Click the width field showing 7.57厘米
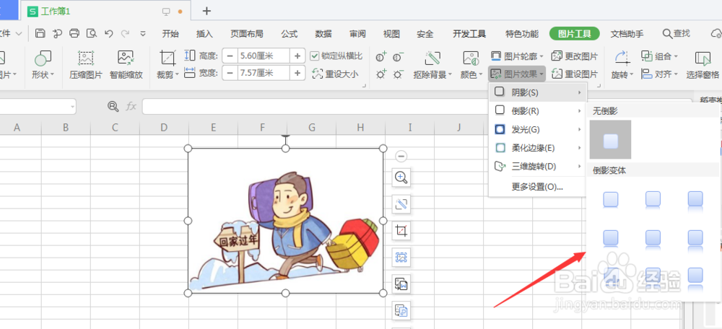 click(264, 73)
